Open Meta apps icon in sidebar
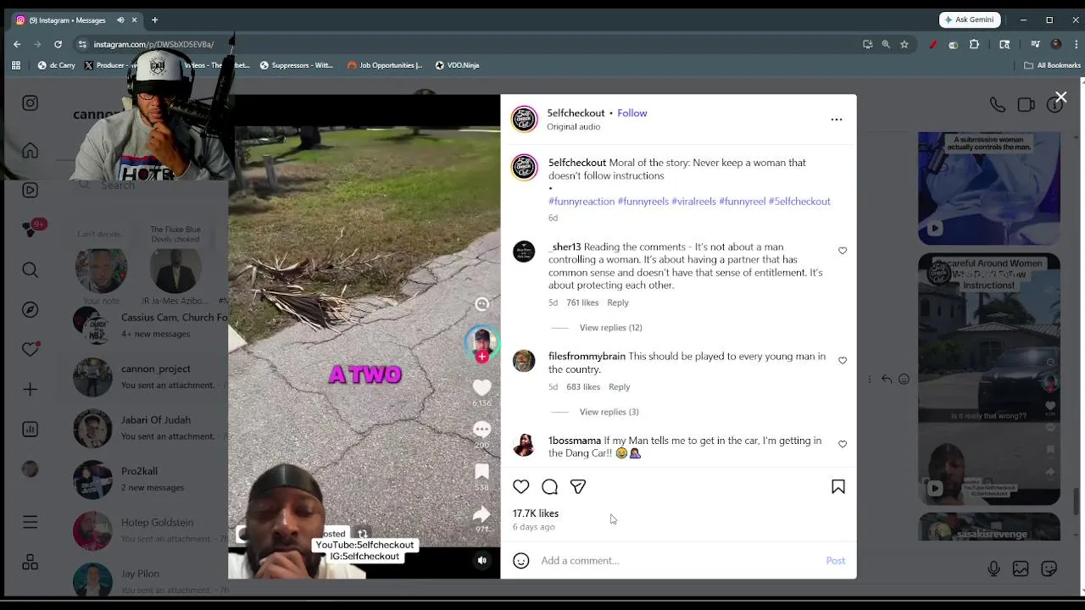This screenshot has width=1085, height=610. tap(31, 563)
